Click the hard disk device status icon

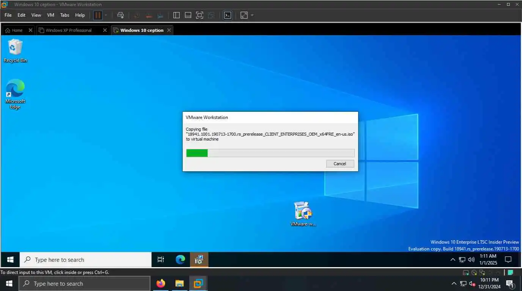point(466,272)
